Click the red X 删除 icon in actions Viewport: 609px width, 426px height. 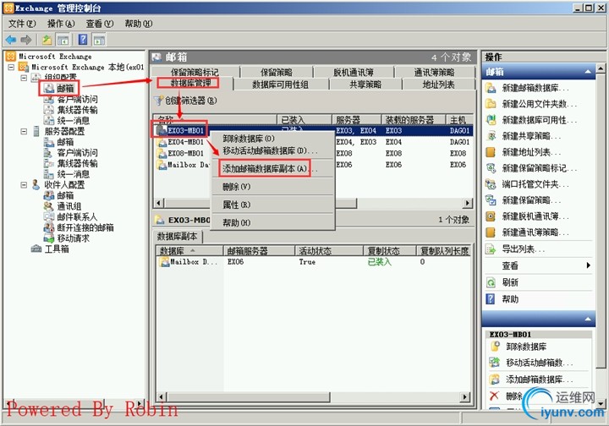pos(494,396)
